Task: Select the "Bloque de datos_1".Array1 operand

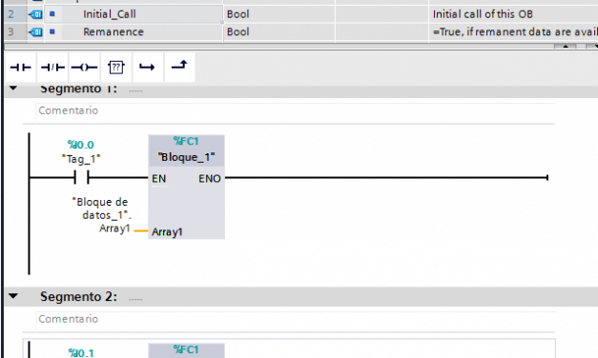Action: point(101,215)
